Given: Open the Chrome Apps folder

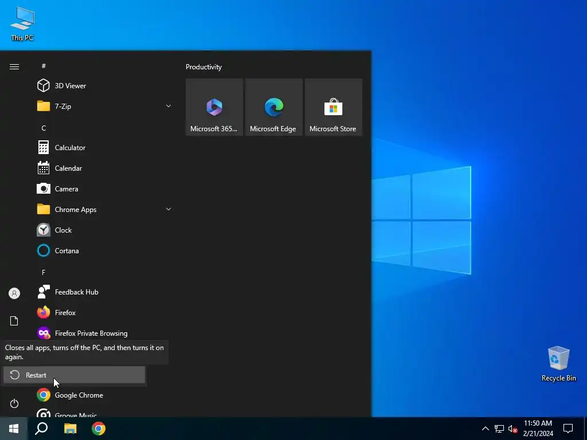Looking at the screenshot, I should 104,209.
